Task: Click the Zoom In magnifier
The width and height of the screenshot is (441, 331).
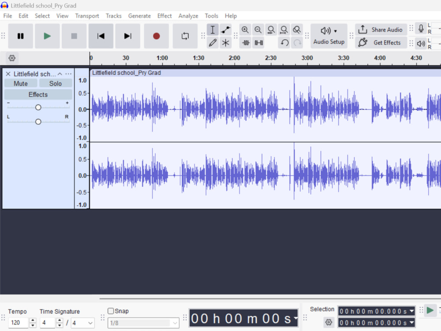Action: 245,30
